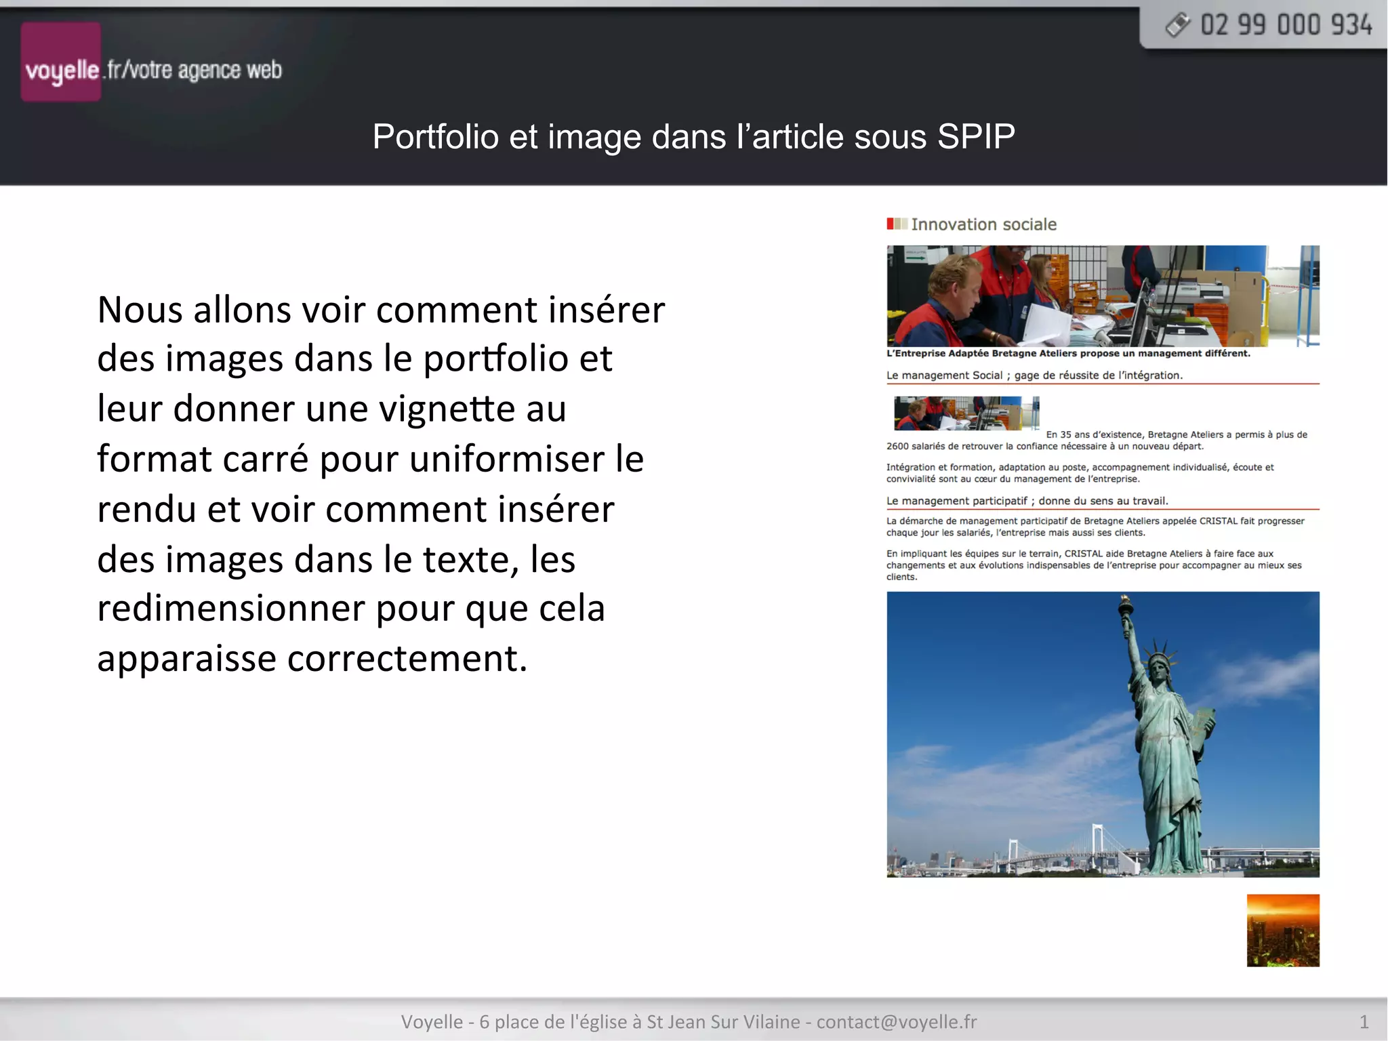Open the Statue of Liberty image
1388x1041 pixels.
click(x=1102, y=734)
